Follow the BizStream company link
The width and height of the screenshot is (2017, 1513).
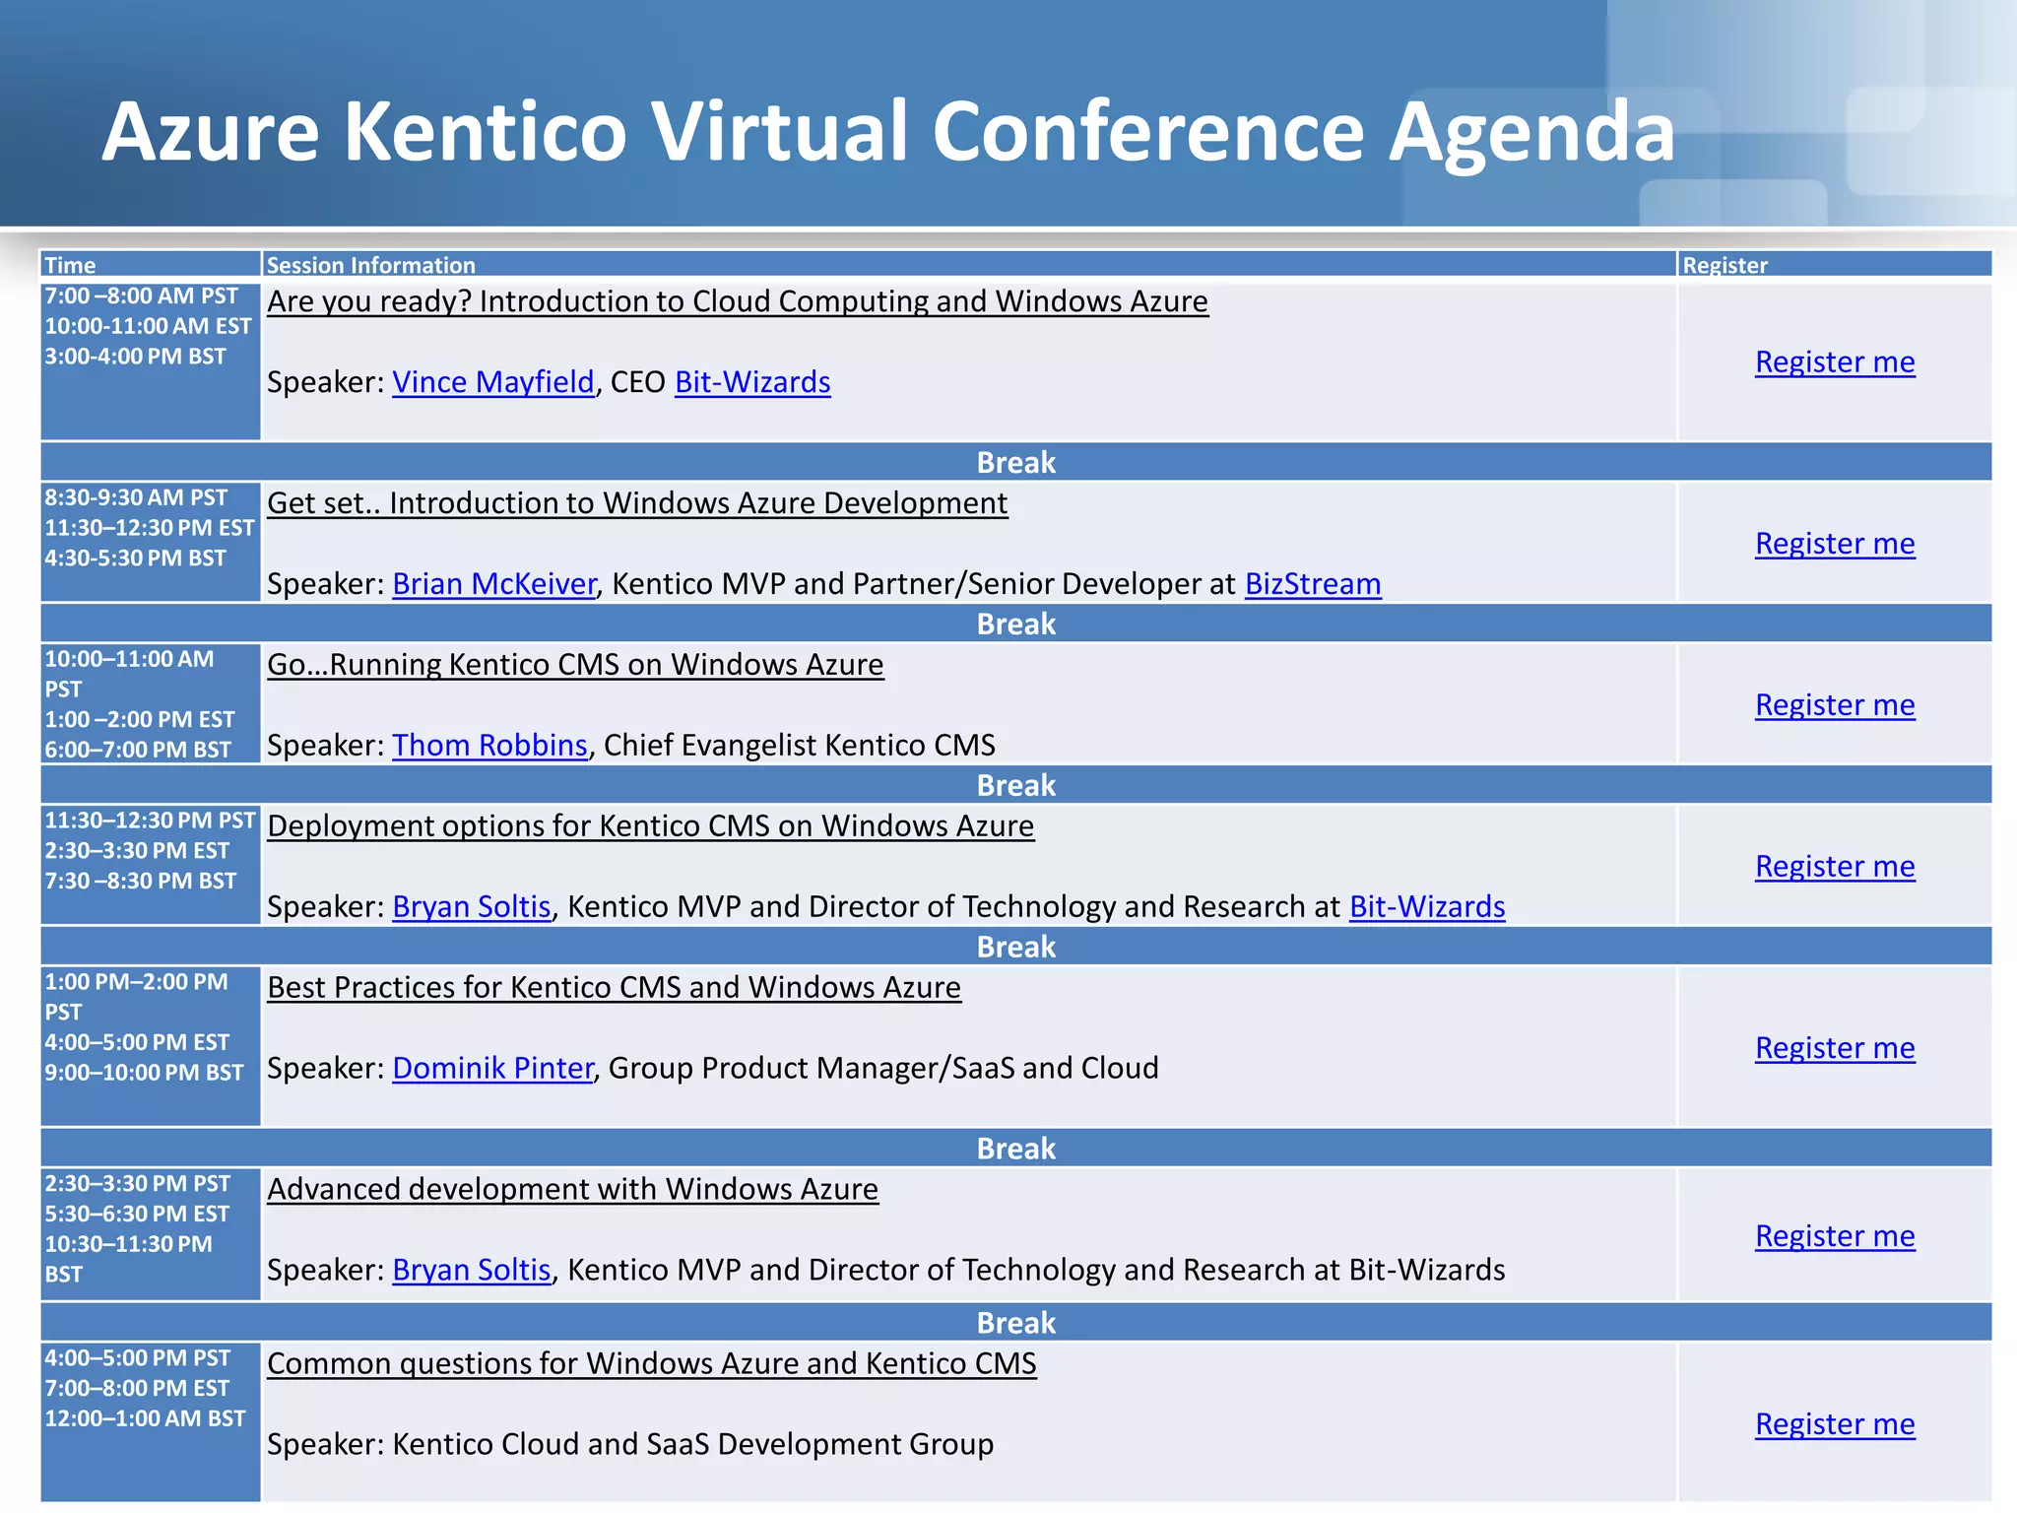[1313, 584]
